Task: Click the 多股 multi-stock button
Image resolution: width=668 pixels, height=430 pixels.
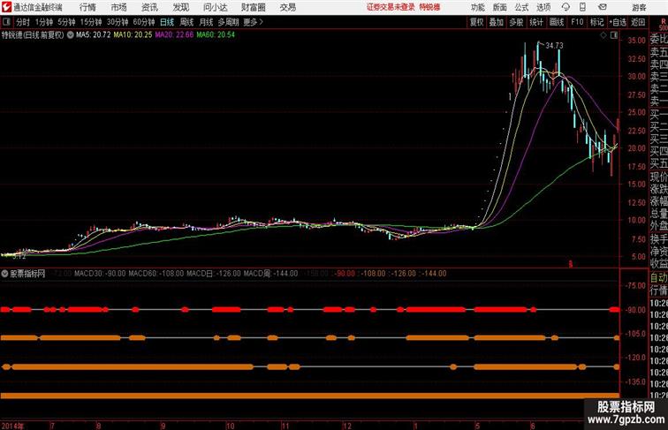Action: coord(516,22)
